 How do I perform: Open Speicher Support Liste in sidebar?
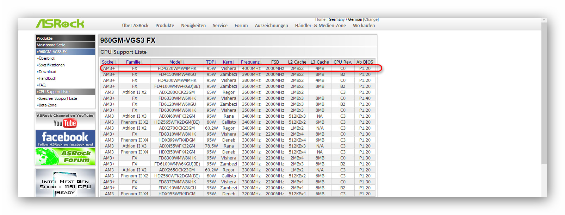(x=57, y=99)
